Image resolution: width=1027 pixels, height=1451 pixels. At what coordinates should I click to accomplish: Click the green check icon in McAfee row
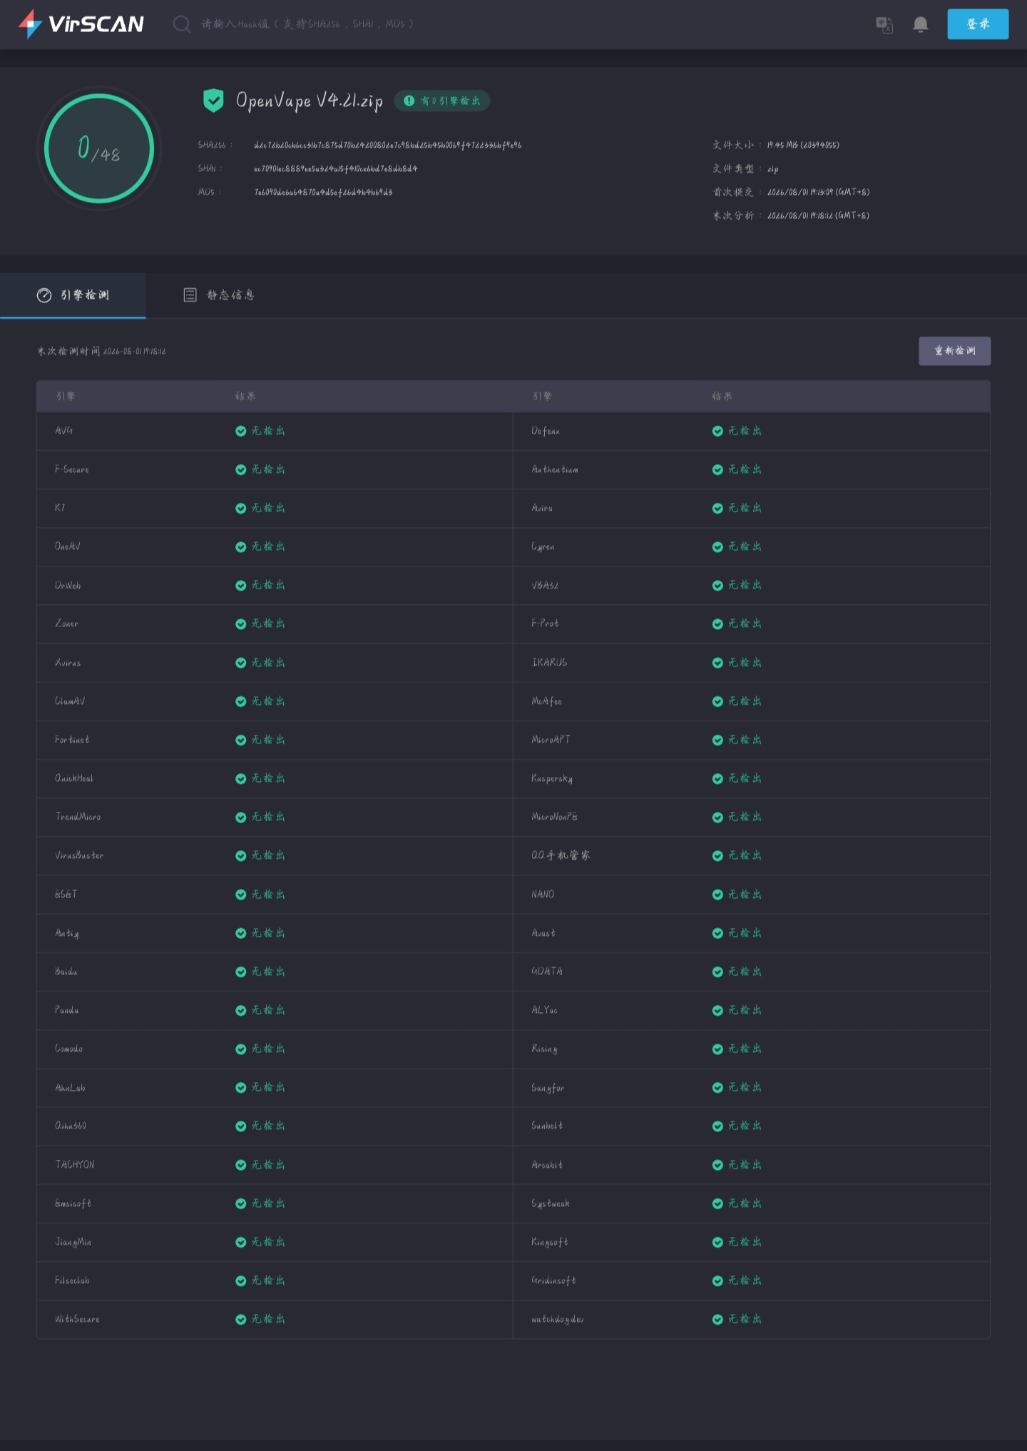click(x=717, y=701)
